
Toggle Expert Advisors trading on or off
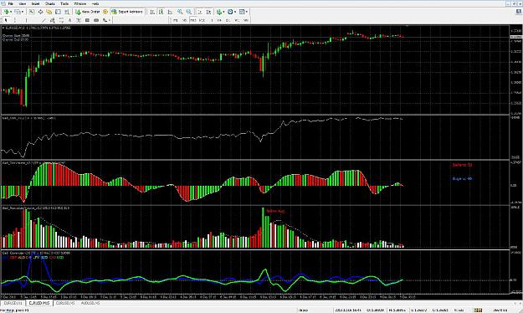click(x=127, y=12)
